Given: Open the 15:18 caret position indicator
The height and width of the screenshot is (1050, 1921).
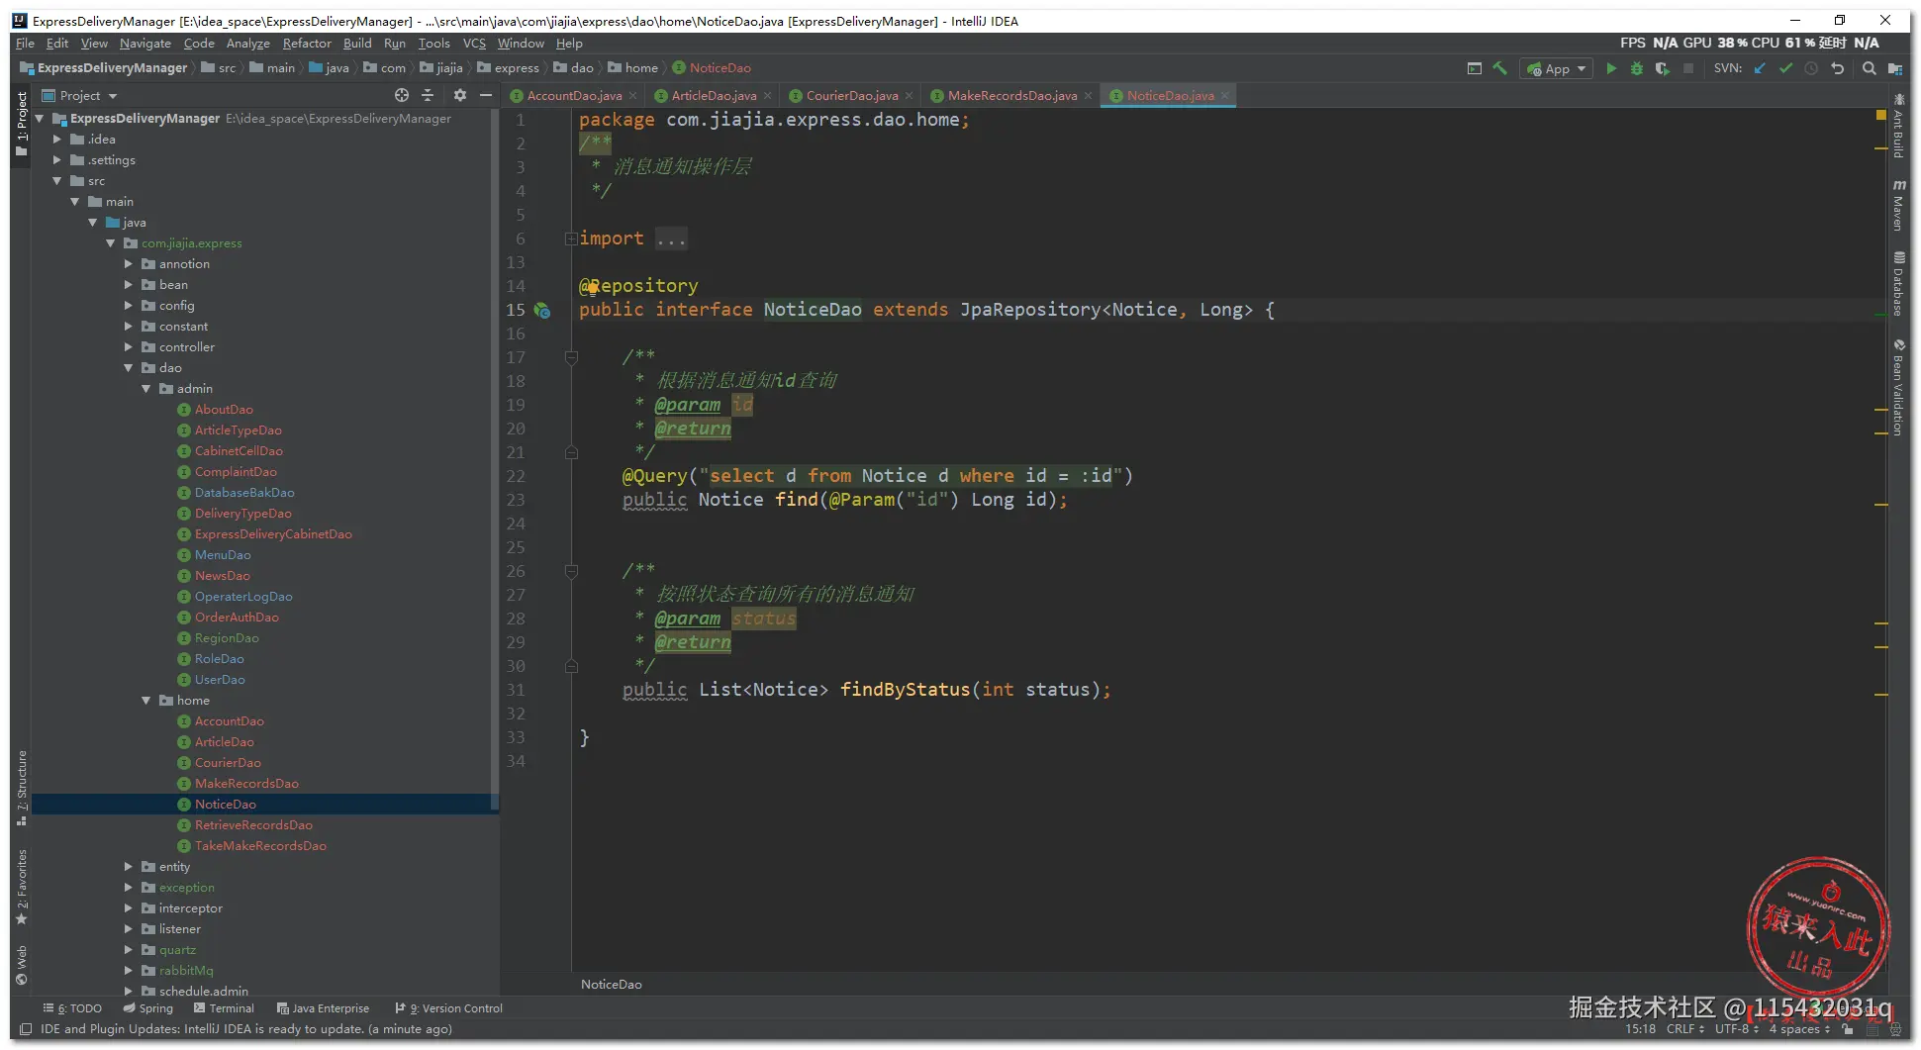Looking at the screenshot, I should coord(1640,1029).
